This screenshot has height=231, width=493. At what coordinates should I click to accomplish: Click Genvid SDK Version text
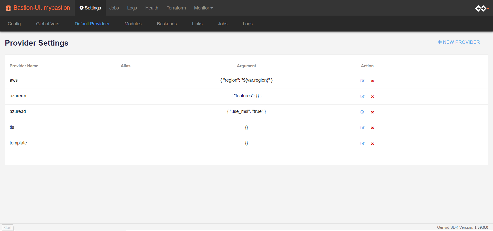[462, 227]
